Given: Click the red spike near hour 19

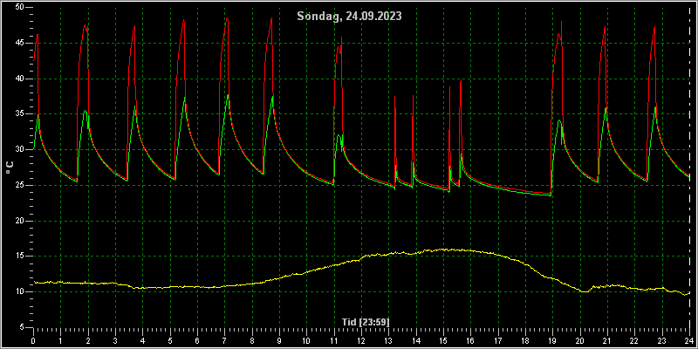Looking at the screenshot, I should click(561, 21).
